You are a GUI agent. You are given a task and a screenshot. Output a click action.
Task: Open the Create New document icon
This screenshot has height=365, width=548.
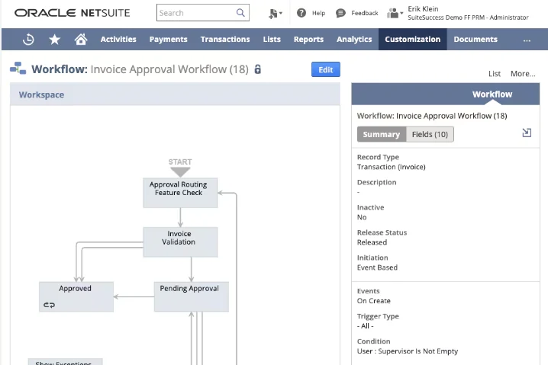click(x=275, y=14)
